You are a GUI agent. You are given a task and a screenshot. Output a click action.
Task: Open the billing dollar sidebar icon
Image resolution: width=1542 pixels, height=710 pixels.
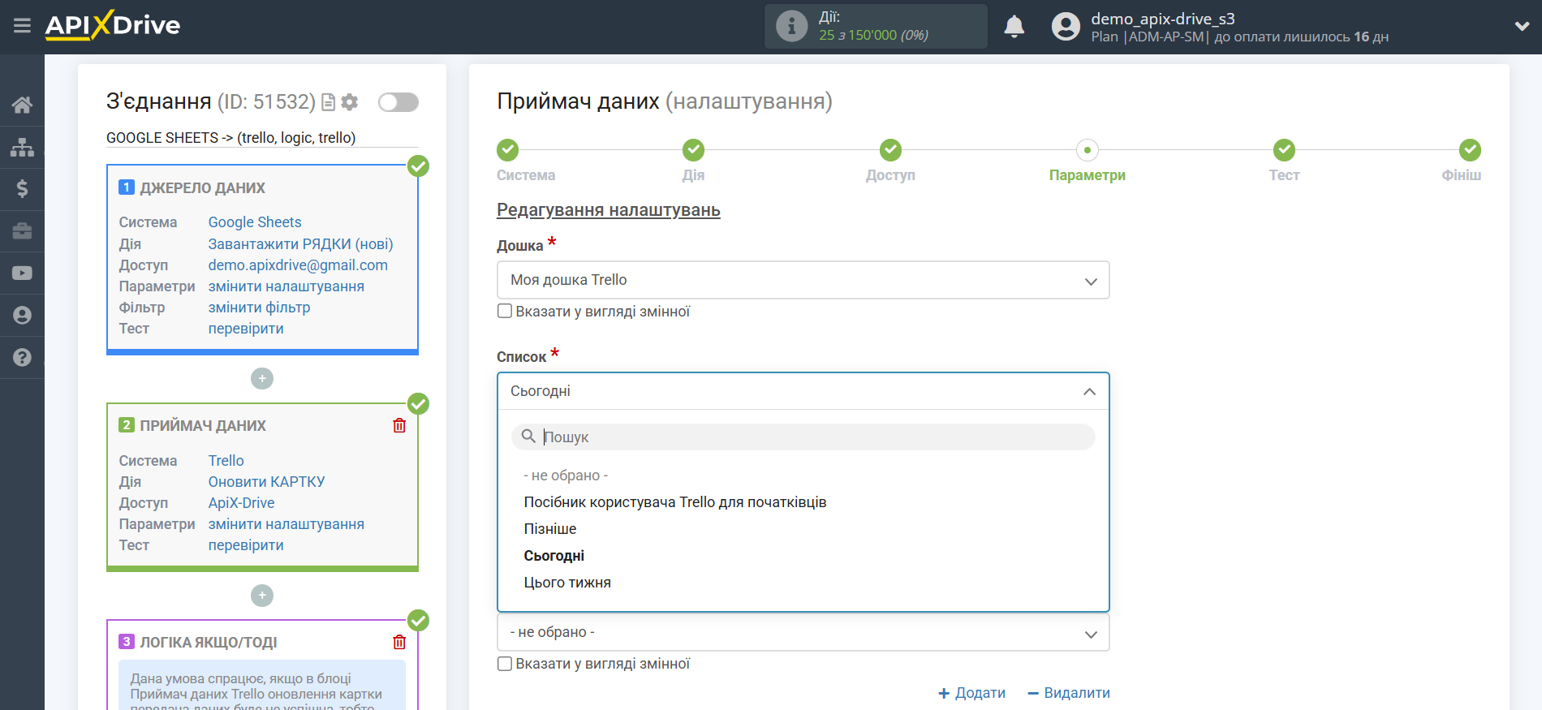pyautogui.click(x=22, y=189)
